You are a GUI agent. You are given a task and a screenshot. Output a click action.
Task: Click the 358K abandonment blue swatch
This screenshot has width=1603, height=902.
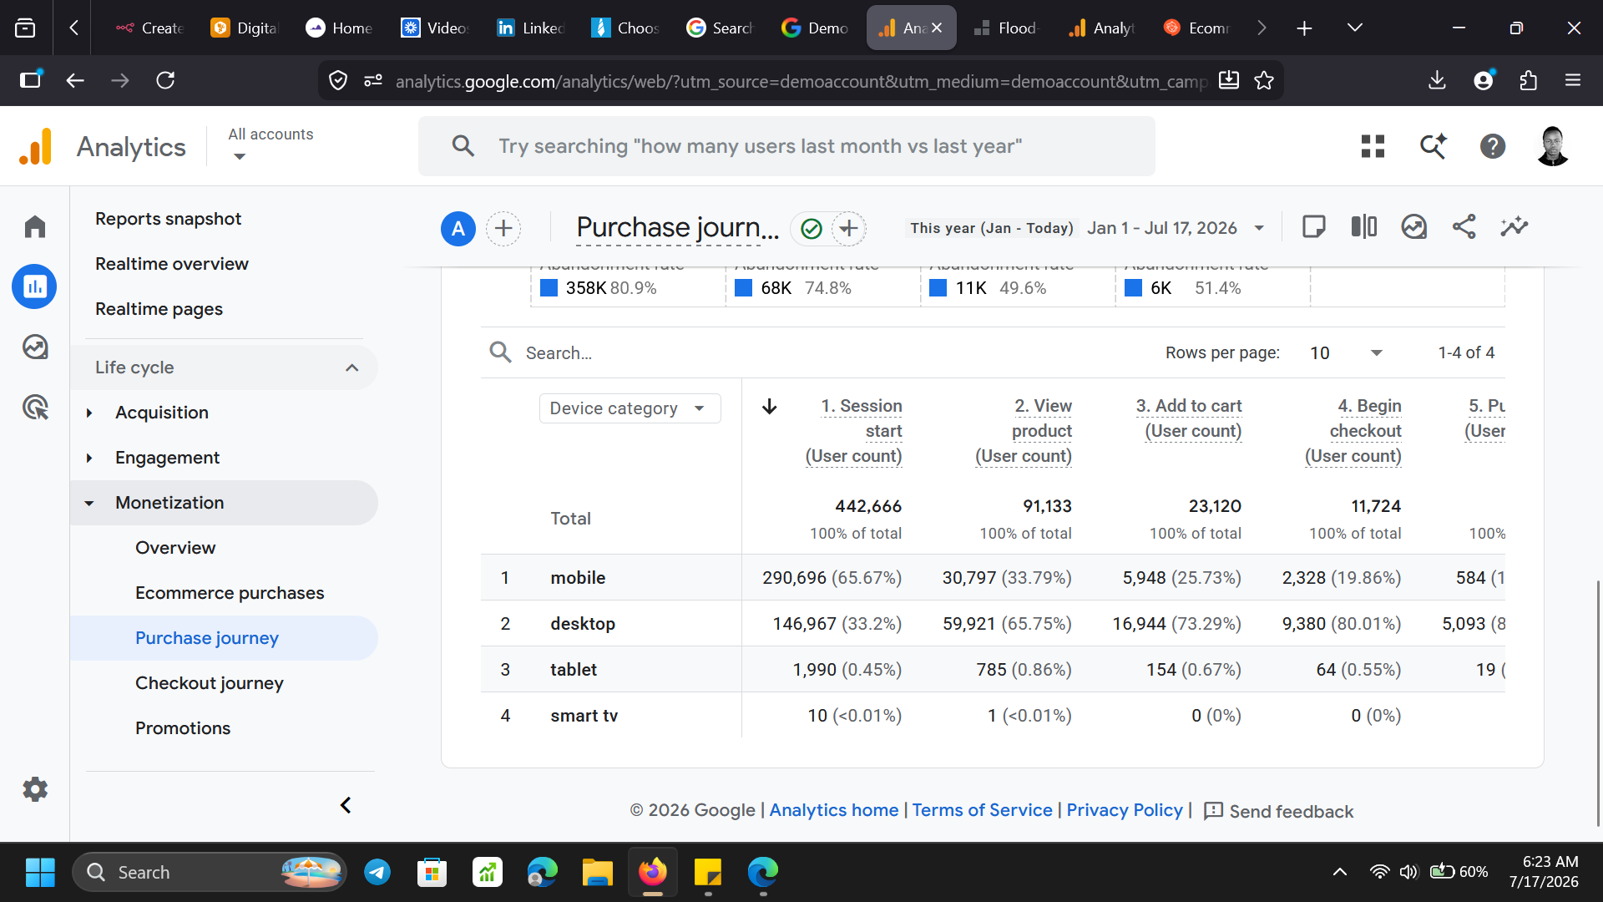549,288
